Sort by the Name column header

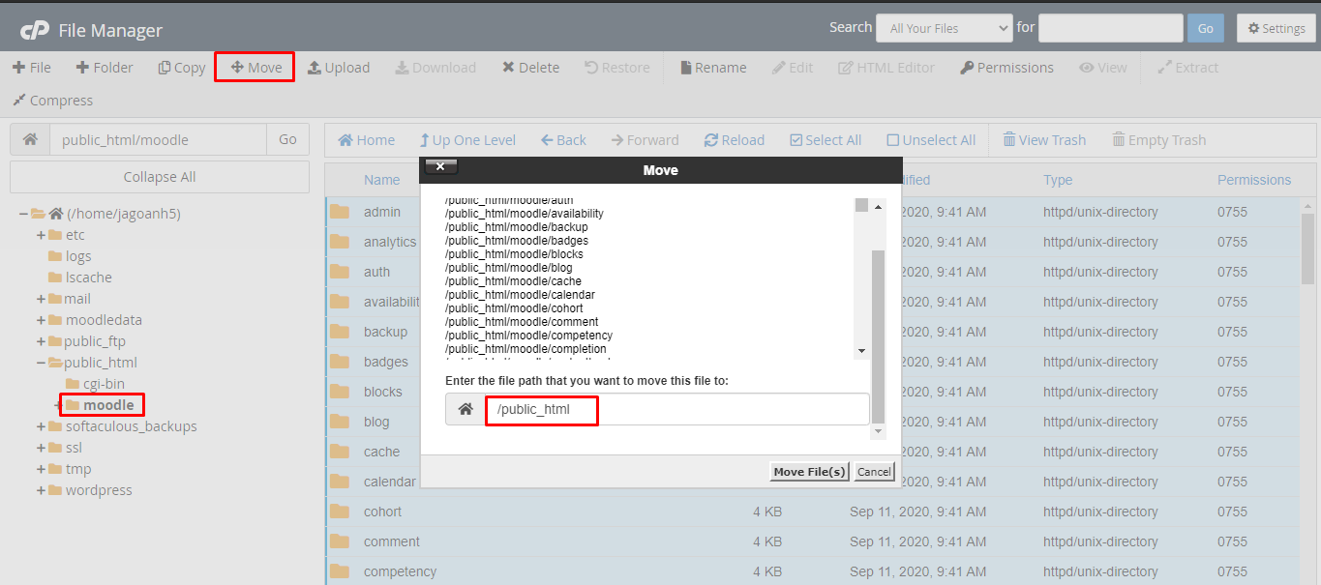(382, 180)
